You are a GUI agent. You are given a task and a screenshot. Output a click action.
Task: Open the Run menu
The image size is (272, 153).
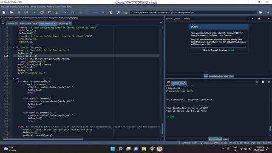point(27,7)
